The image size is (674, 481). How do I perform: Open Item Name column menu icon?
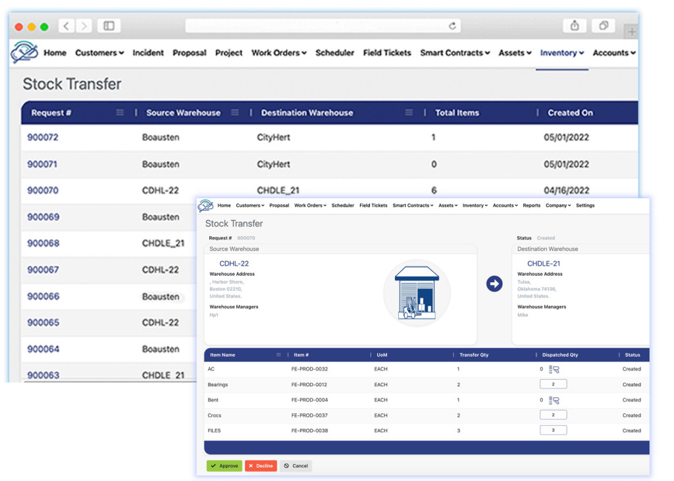278,355
